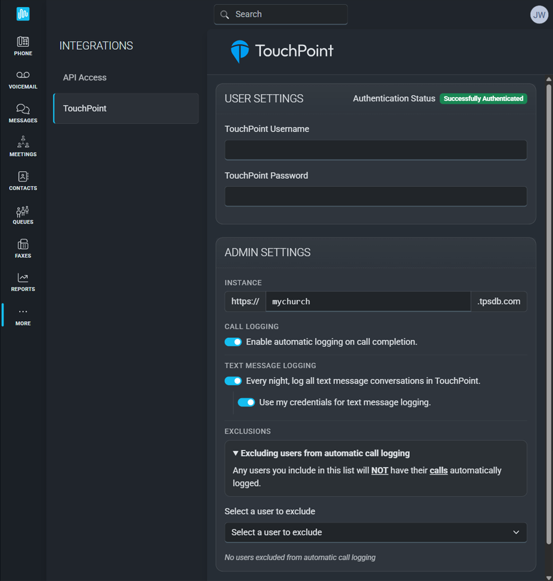
Task: Click the TEXT MESSAGE LOGGING section label
Action: 270,365
